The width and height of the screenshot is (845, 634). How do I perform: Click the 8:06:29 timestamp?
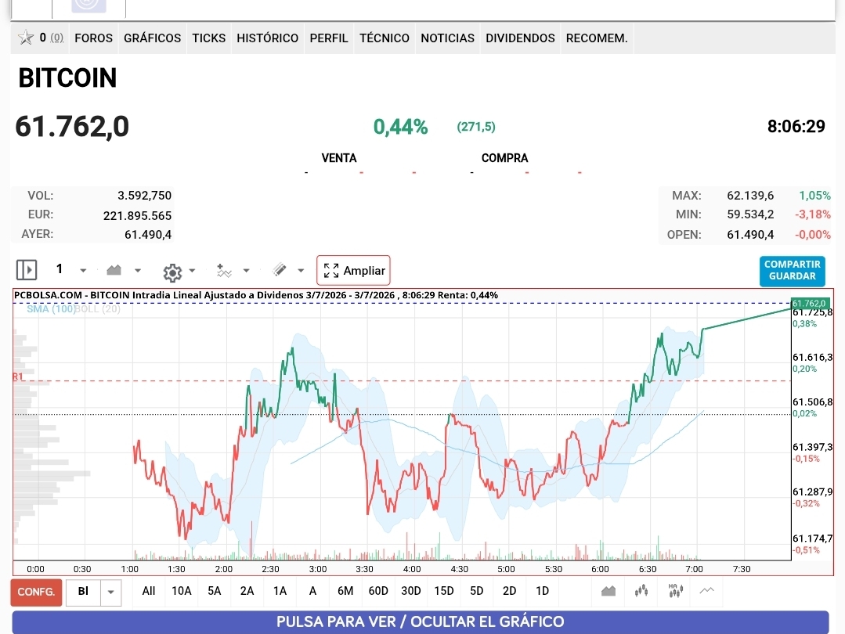pos(796,127)
